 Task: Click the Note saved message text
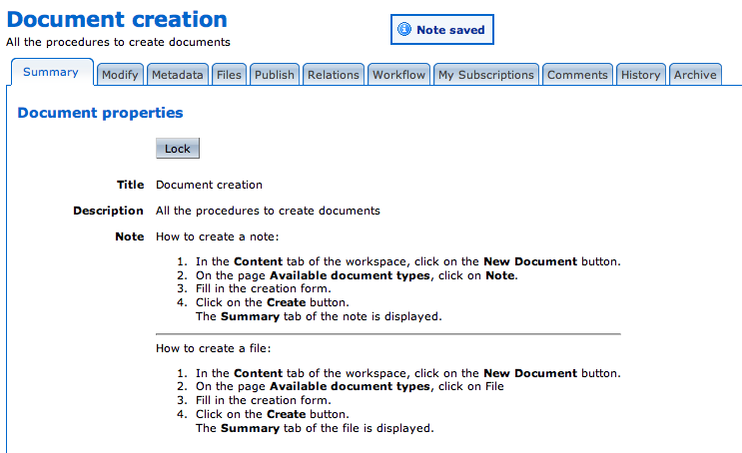pos(450,30)
